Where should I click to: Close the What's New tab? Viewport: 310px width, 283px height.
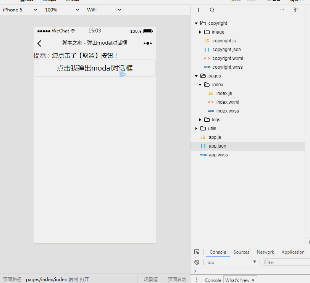click(253, 280)
